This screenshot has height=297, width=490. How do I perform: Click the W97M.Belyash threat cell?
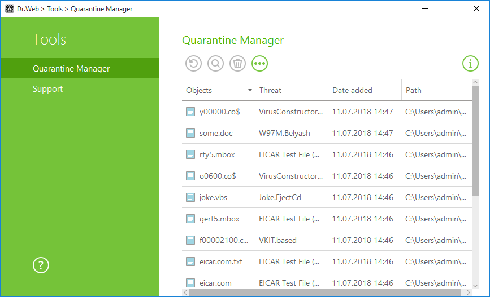(x=284, y=133)
